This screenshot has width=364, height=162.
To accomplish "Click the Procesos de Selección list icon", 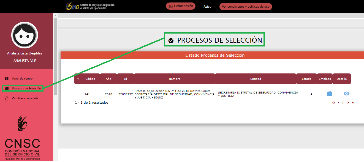I will coord(7,89).
